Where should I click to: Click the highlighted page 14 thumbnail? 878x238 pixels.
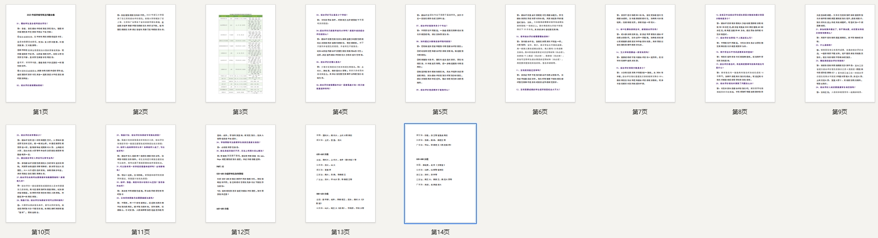pos(440,174)
